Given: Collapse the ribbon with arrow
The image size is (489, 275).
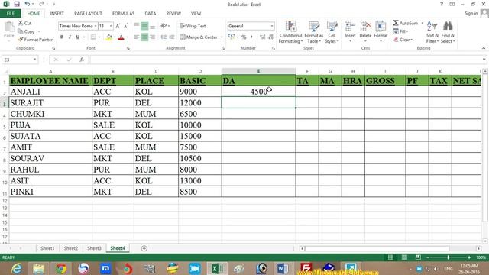Looking at the screenshot, I should (x=484, y=48).
